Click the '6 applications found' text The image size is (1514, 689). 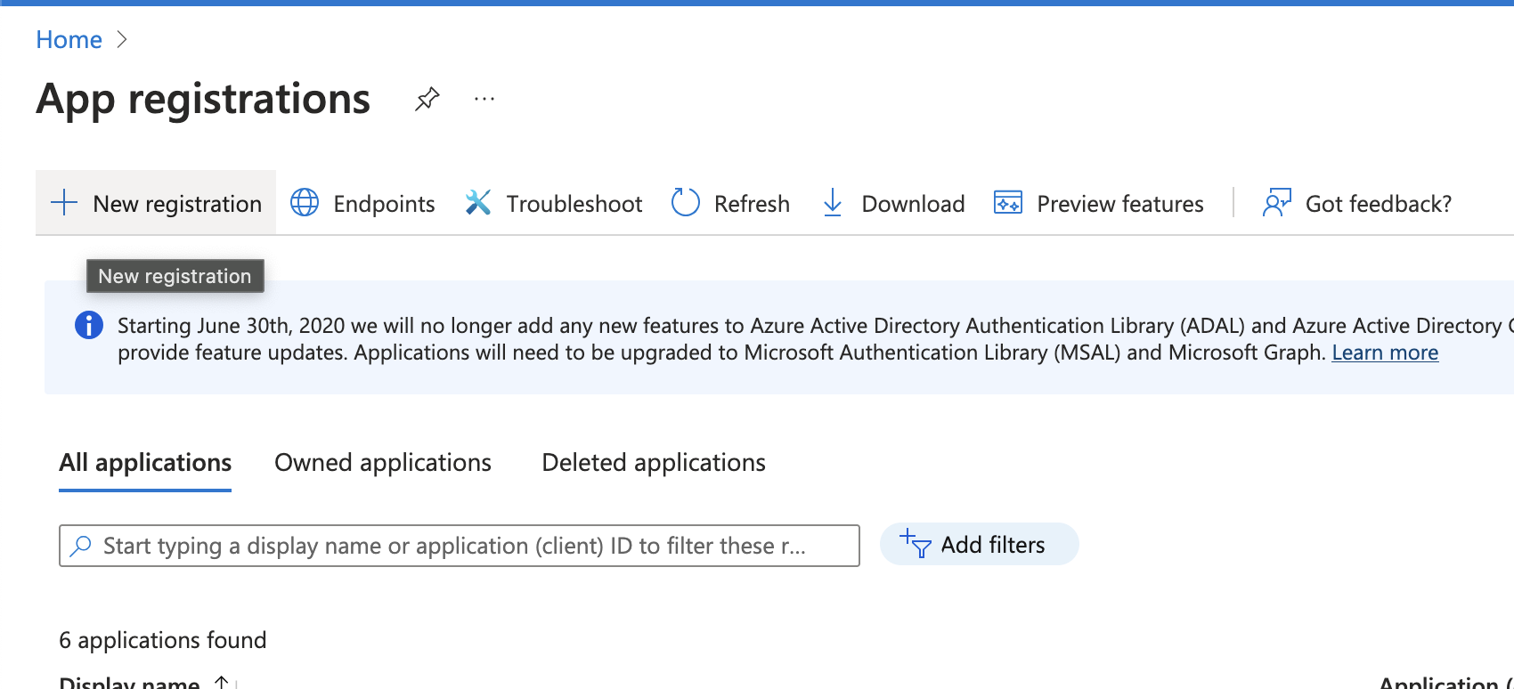[163, 640]
